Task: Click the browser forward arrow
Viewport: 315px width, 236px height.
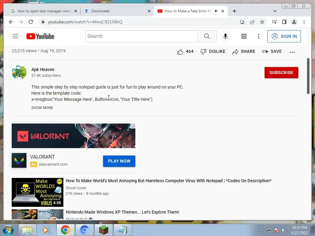Action: pyautogui.click(x=21, y=22)
